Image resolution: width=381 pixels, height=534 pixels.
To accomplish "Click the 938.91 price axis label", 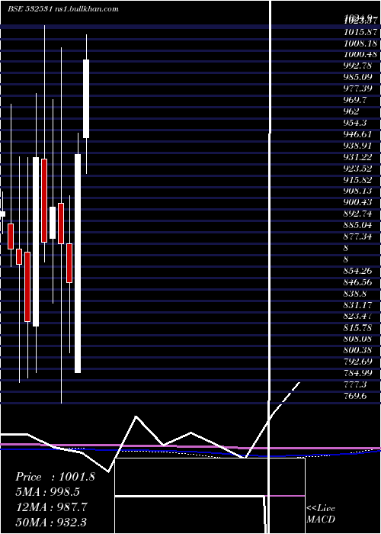I will [x=357, y=146].
